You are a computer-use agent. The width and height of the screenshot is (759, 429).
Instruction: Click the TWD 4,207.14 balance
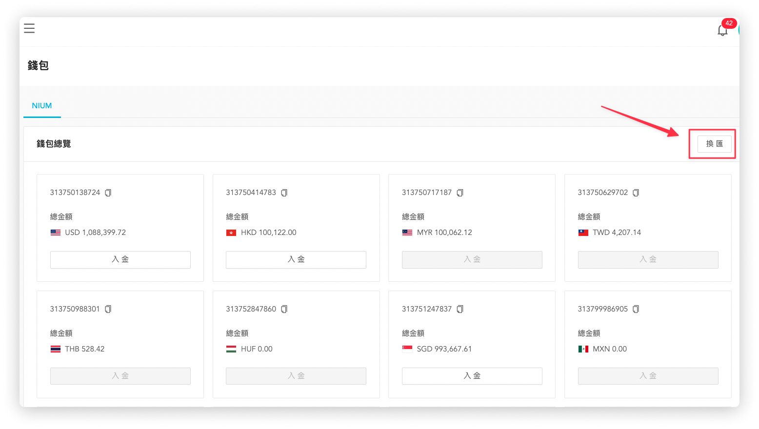click(x=617, y=233)
